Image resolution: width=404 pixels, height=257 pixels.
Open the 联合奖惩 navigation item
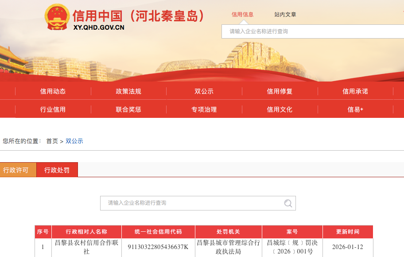128,109
